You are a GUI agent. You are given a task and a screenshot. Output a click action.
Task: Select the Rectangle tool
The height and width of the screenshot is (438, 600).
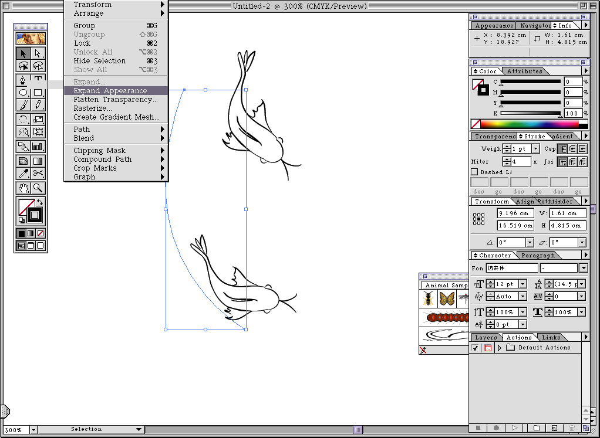[38, 93]
